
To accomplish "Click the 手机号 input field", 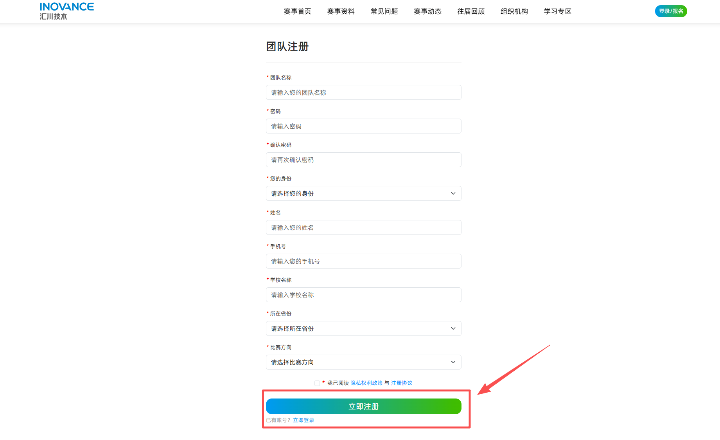I will pos(363,261).
